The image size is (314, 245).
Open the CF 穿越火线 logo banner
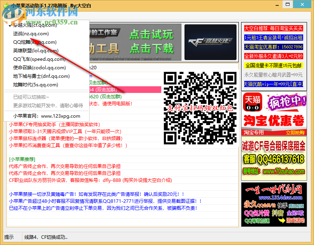pos(210,42)
